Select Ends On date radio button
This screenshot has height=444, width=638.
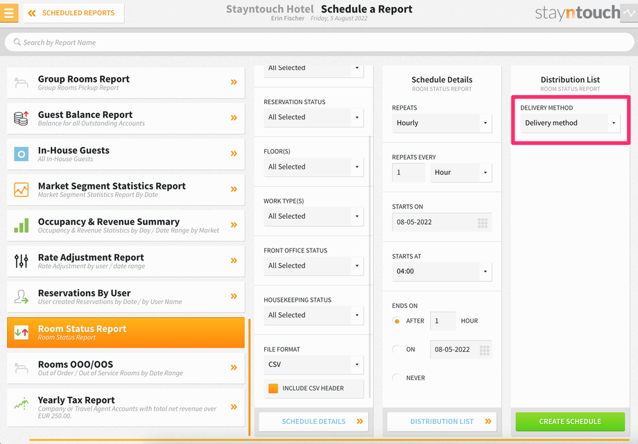point(397,350)
